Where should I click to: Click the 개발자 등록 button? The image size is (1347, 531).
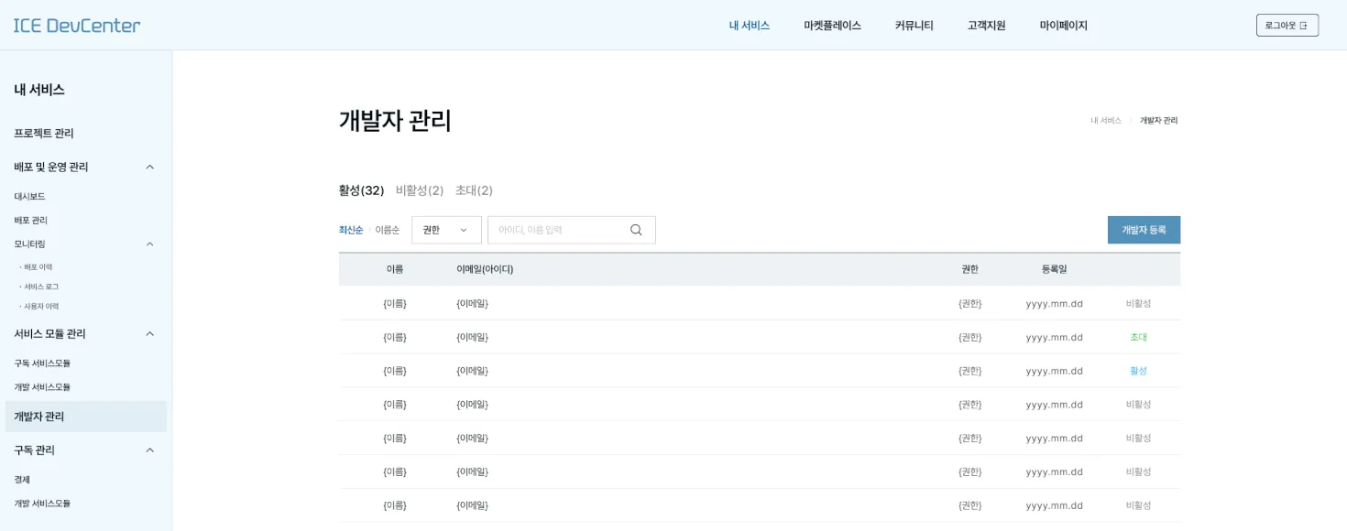point(1143,230)
